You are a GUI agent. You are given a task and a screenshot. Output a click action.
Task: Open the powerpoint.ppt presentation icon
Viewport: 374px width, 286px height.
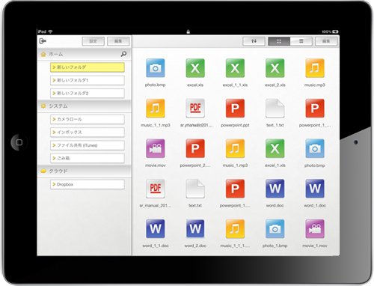click(235, 109)
